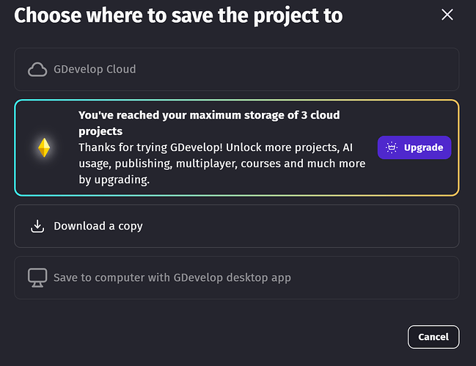Click the cloud icon beside GDevelop Cloud
The height and width of the screenshot is (366, 476).
pyautogui.click(x=37, y=70)
